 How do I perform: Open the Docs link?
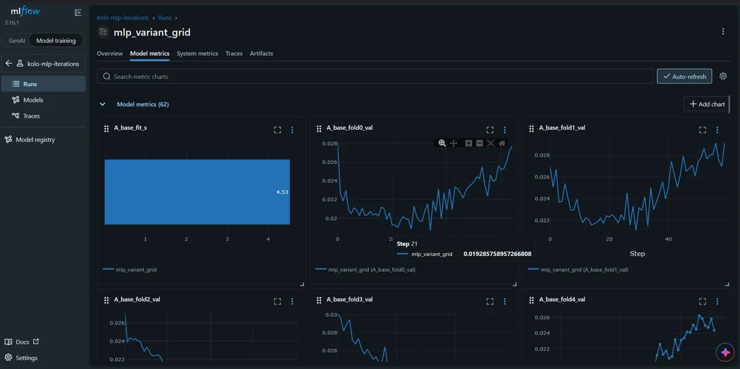click(x=22, y=342)
